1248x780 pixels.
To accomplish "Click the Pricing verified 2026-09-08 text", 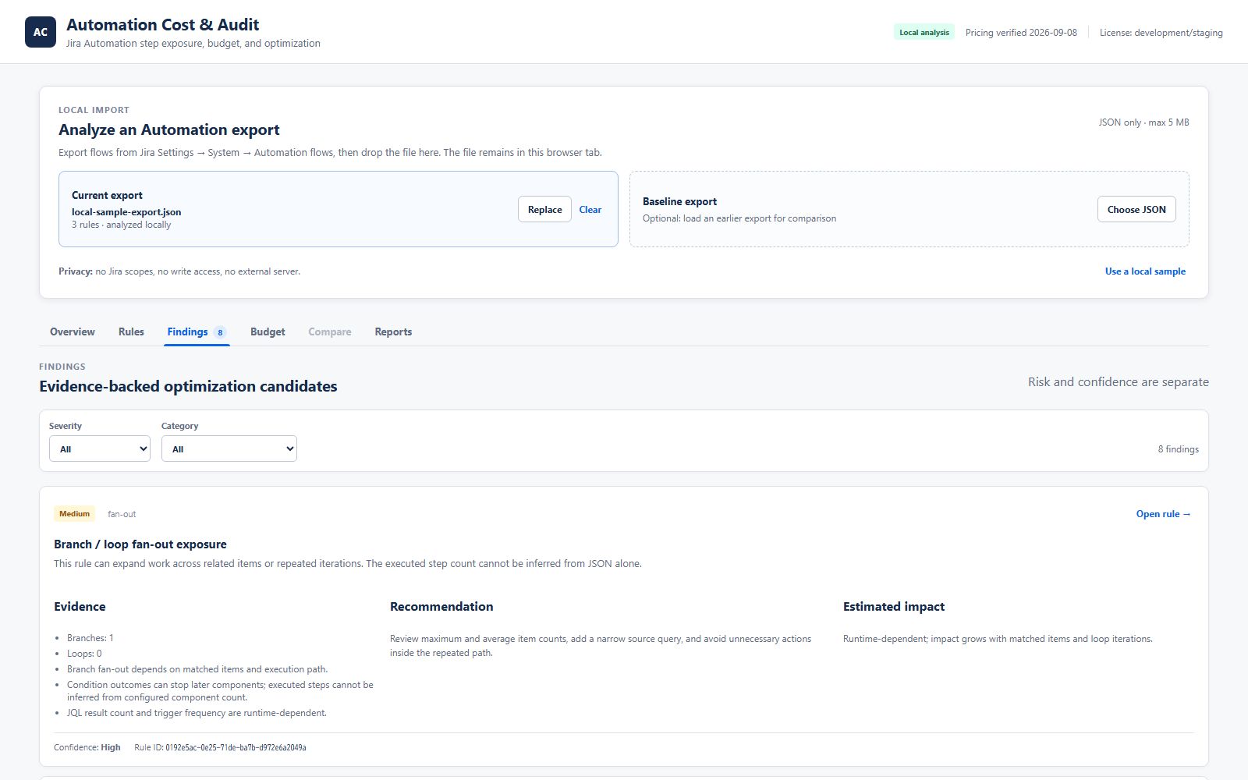I will [1021, 33].
